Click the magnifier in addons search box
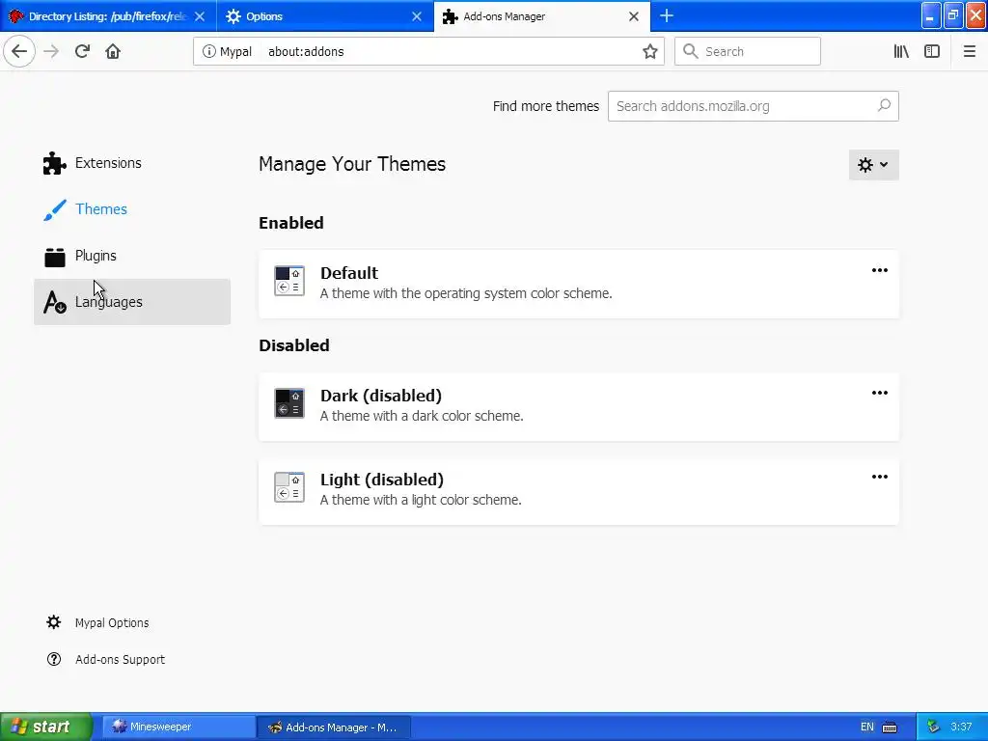This screenshot has width=988, height=741. (884, 105)
